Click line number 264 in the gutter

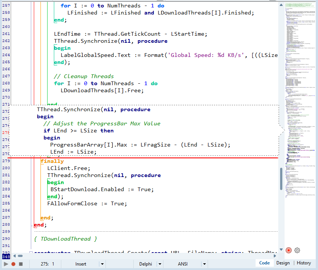(x=6, y=55)
